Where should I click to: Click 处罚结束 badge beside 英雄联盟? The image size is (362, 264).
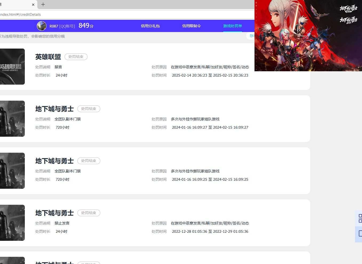tap(76, 57)
